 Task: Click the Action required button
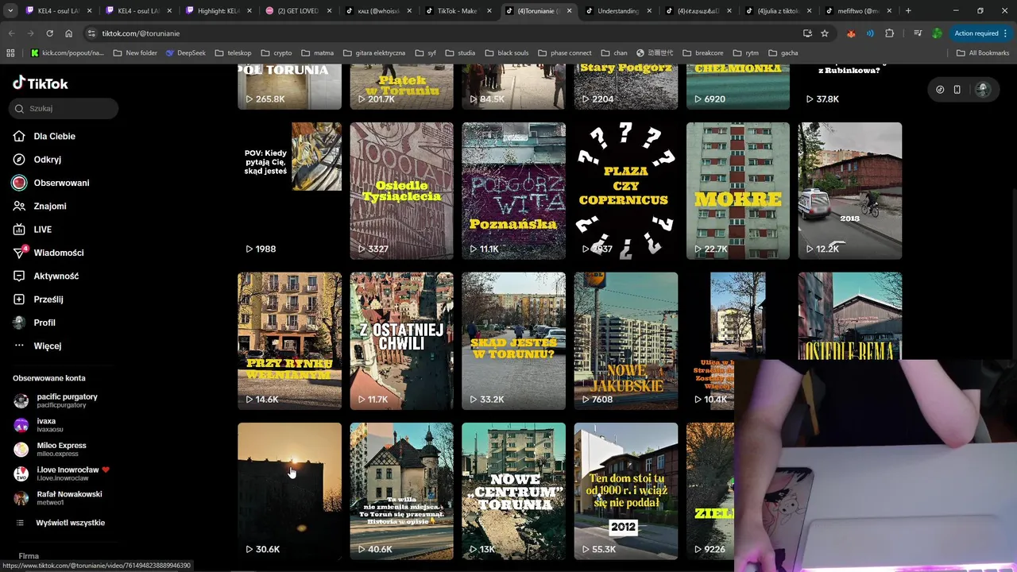[981, 33]
